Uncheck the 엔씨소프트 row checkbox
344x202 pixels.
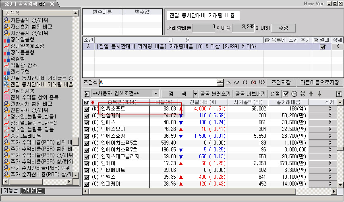click(86, 108)
